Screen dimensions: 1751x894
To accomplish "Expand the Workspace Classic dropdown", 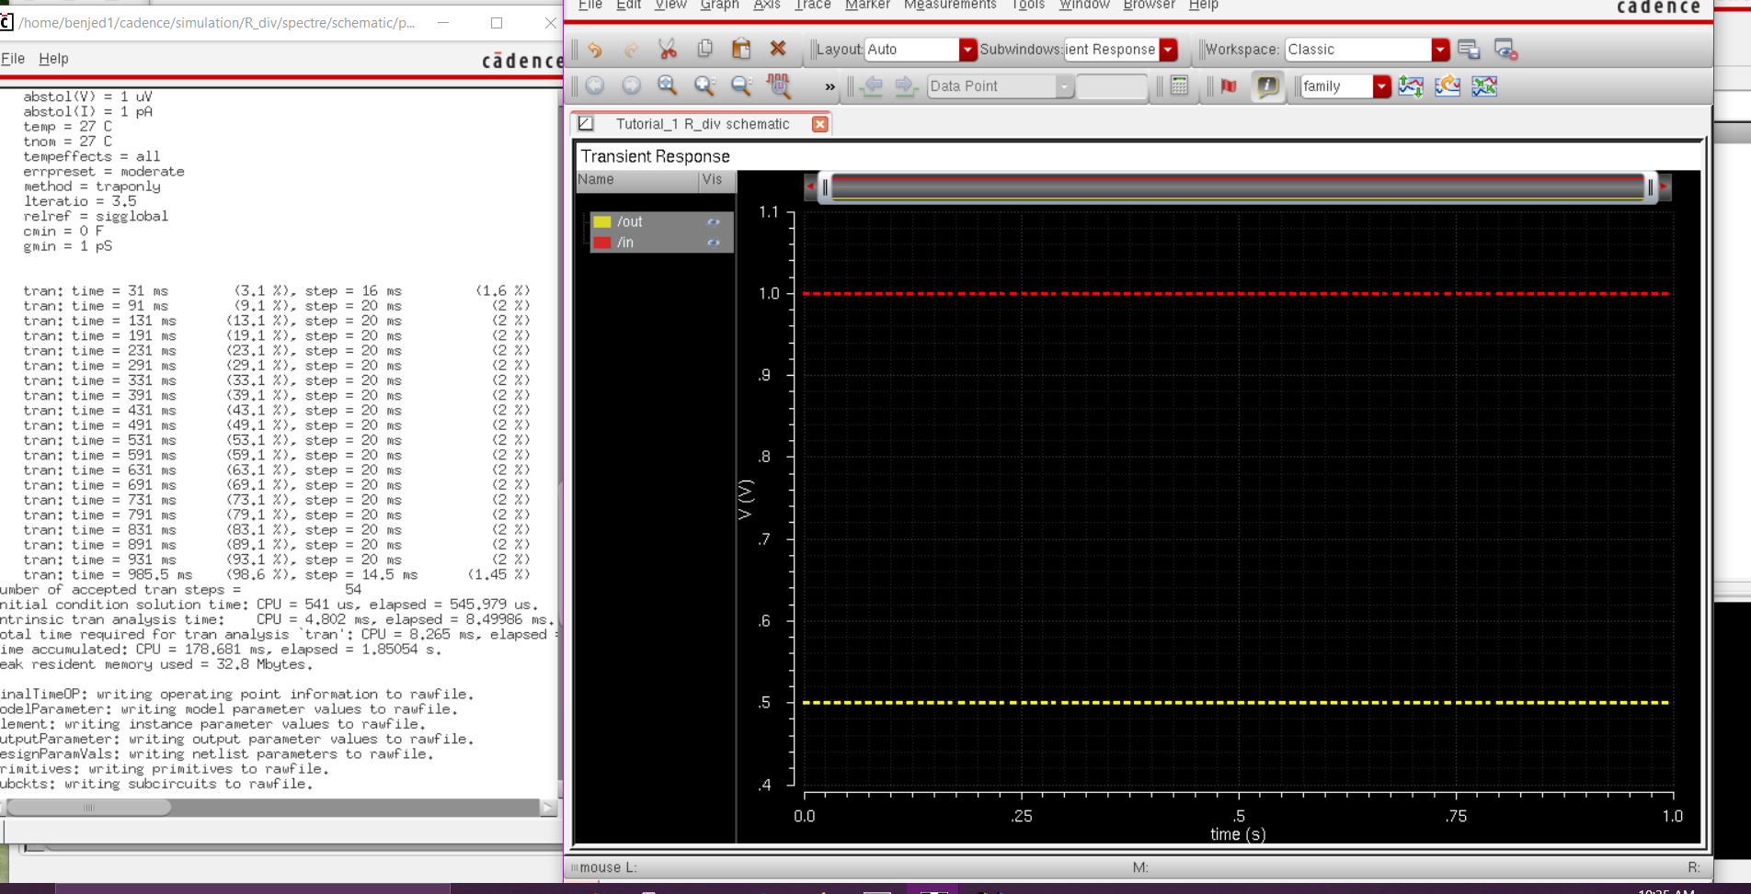I will (x=1440, y=50).
